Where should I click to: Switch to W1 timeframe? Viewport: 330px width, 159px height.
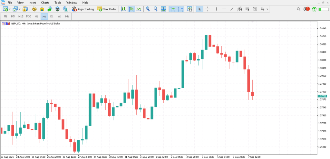tap(60, 16)
